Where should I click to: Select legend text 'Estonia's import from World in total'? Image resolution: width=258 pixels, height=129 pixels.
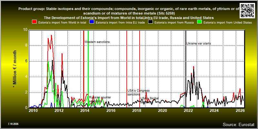pyautogui.click(x=62, y=23)
